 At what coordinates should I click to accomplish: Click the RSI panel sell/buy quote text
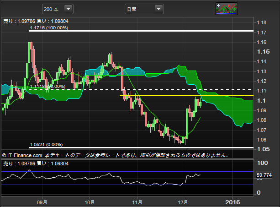(x=36, y=163)
